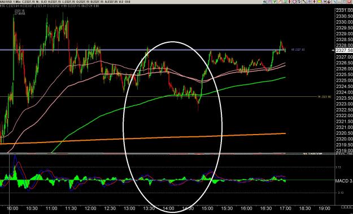Click the XAU/USD 1 Min title text
Screen dimensions: 353x214
point(10,2)
